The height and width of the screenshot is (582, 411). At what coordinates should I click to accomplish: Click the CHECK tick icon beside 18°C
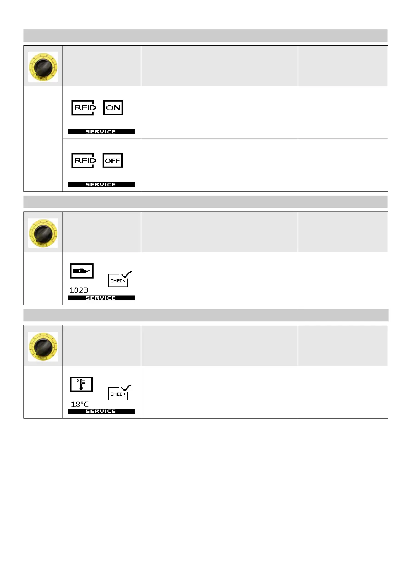point(119,393)
